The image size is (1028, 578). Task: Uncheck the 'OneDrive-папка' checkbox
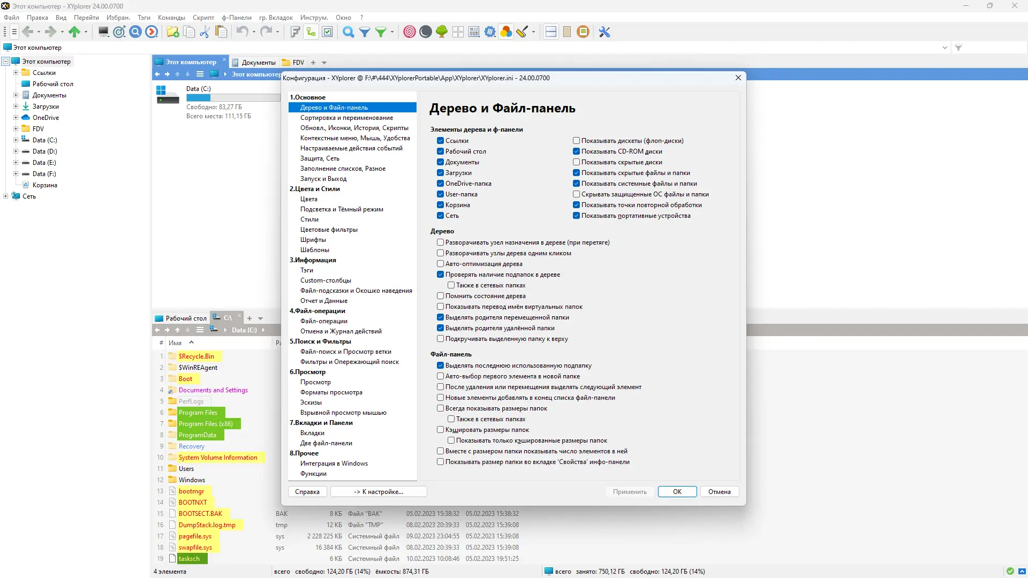(440, 184)
